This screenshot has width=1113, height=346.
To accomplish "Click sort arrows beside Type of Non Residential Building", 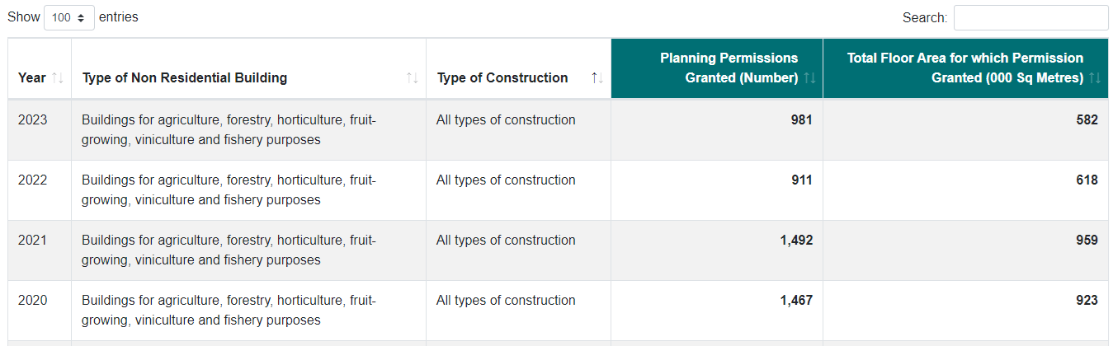I will point(412,77).
